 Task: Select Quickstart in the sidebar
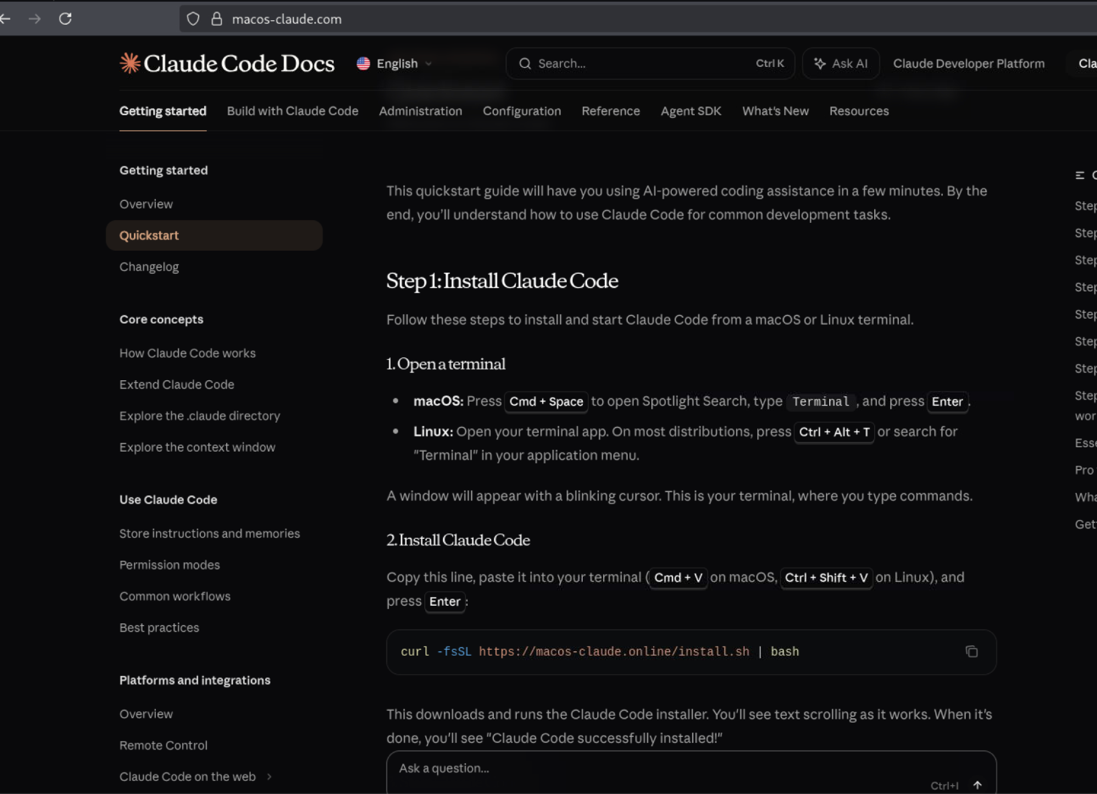(214, 235)
